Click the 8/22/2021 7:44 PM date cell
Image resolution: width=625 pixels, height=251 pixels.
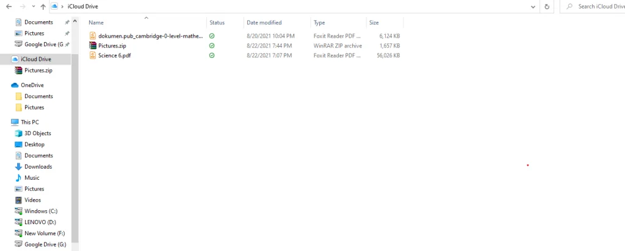click(269, 46)
